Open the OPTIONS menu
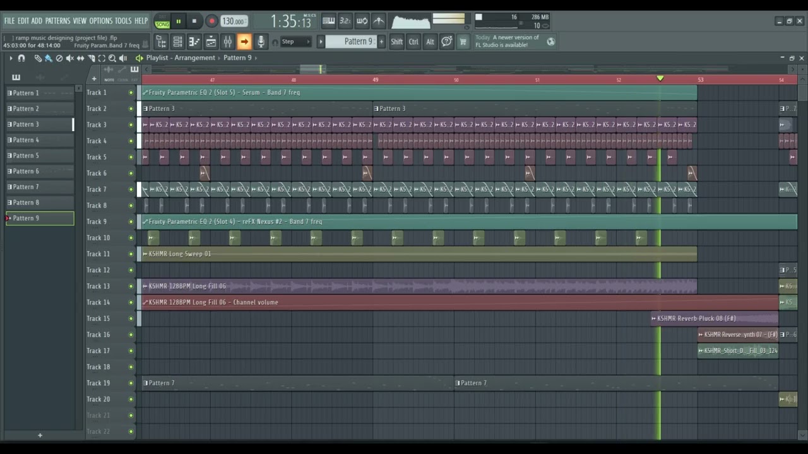The width and height of the screenshot is (808, 454). 100,21
